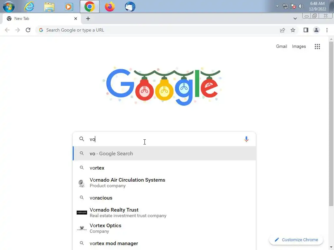Start voice search with microphone icon

coord(247,139)
